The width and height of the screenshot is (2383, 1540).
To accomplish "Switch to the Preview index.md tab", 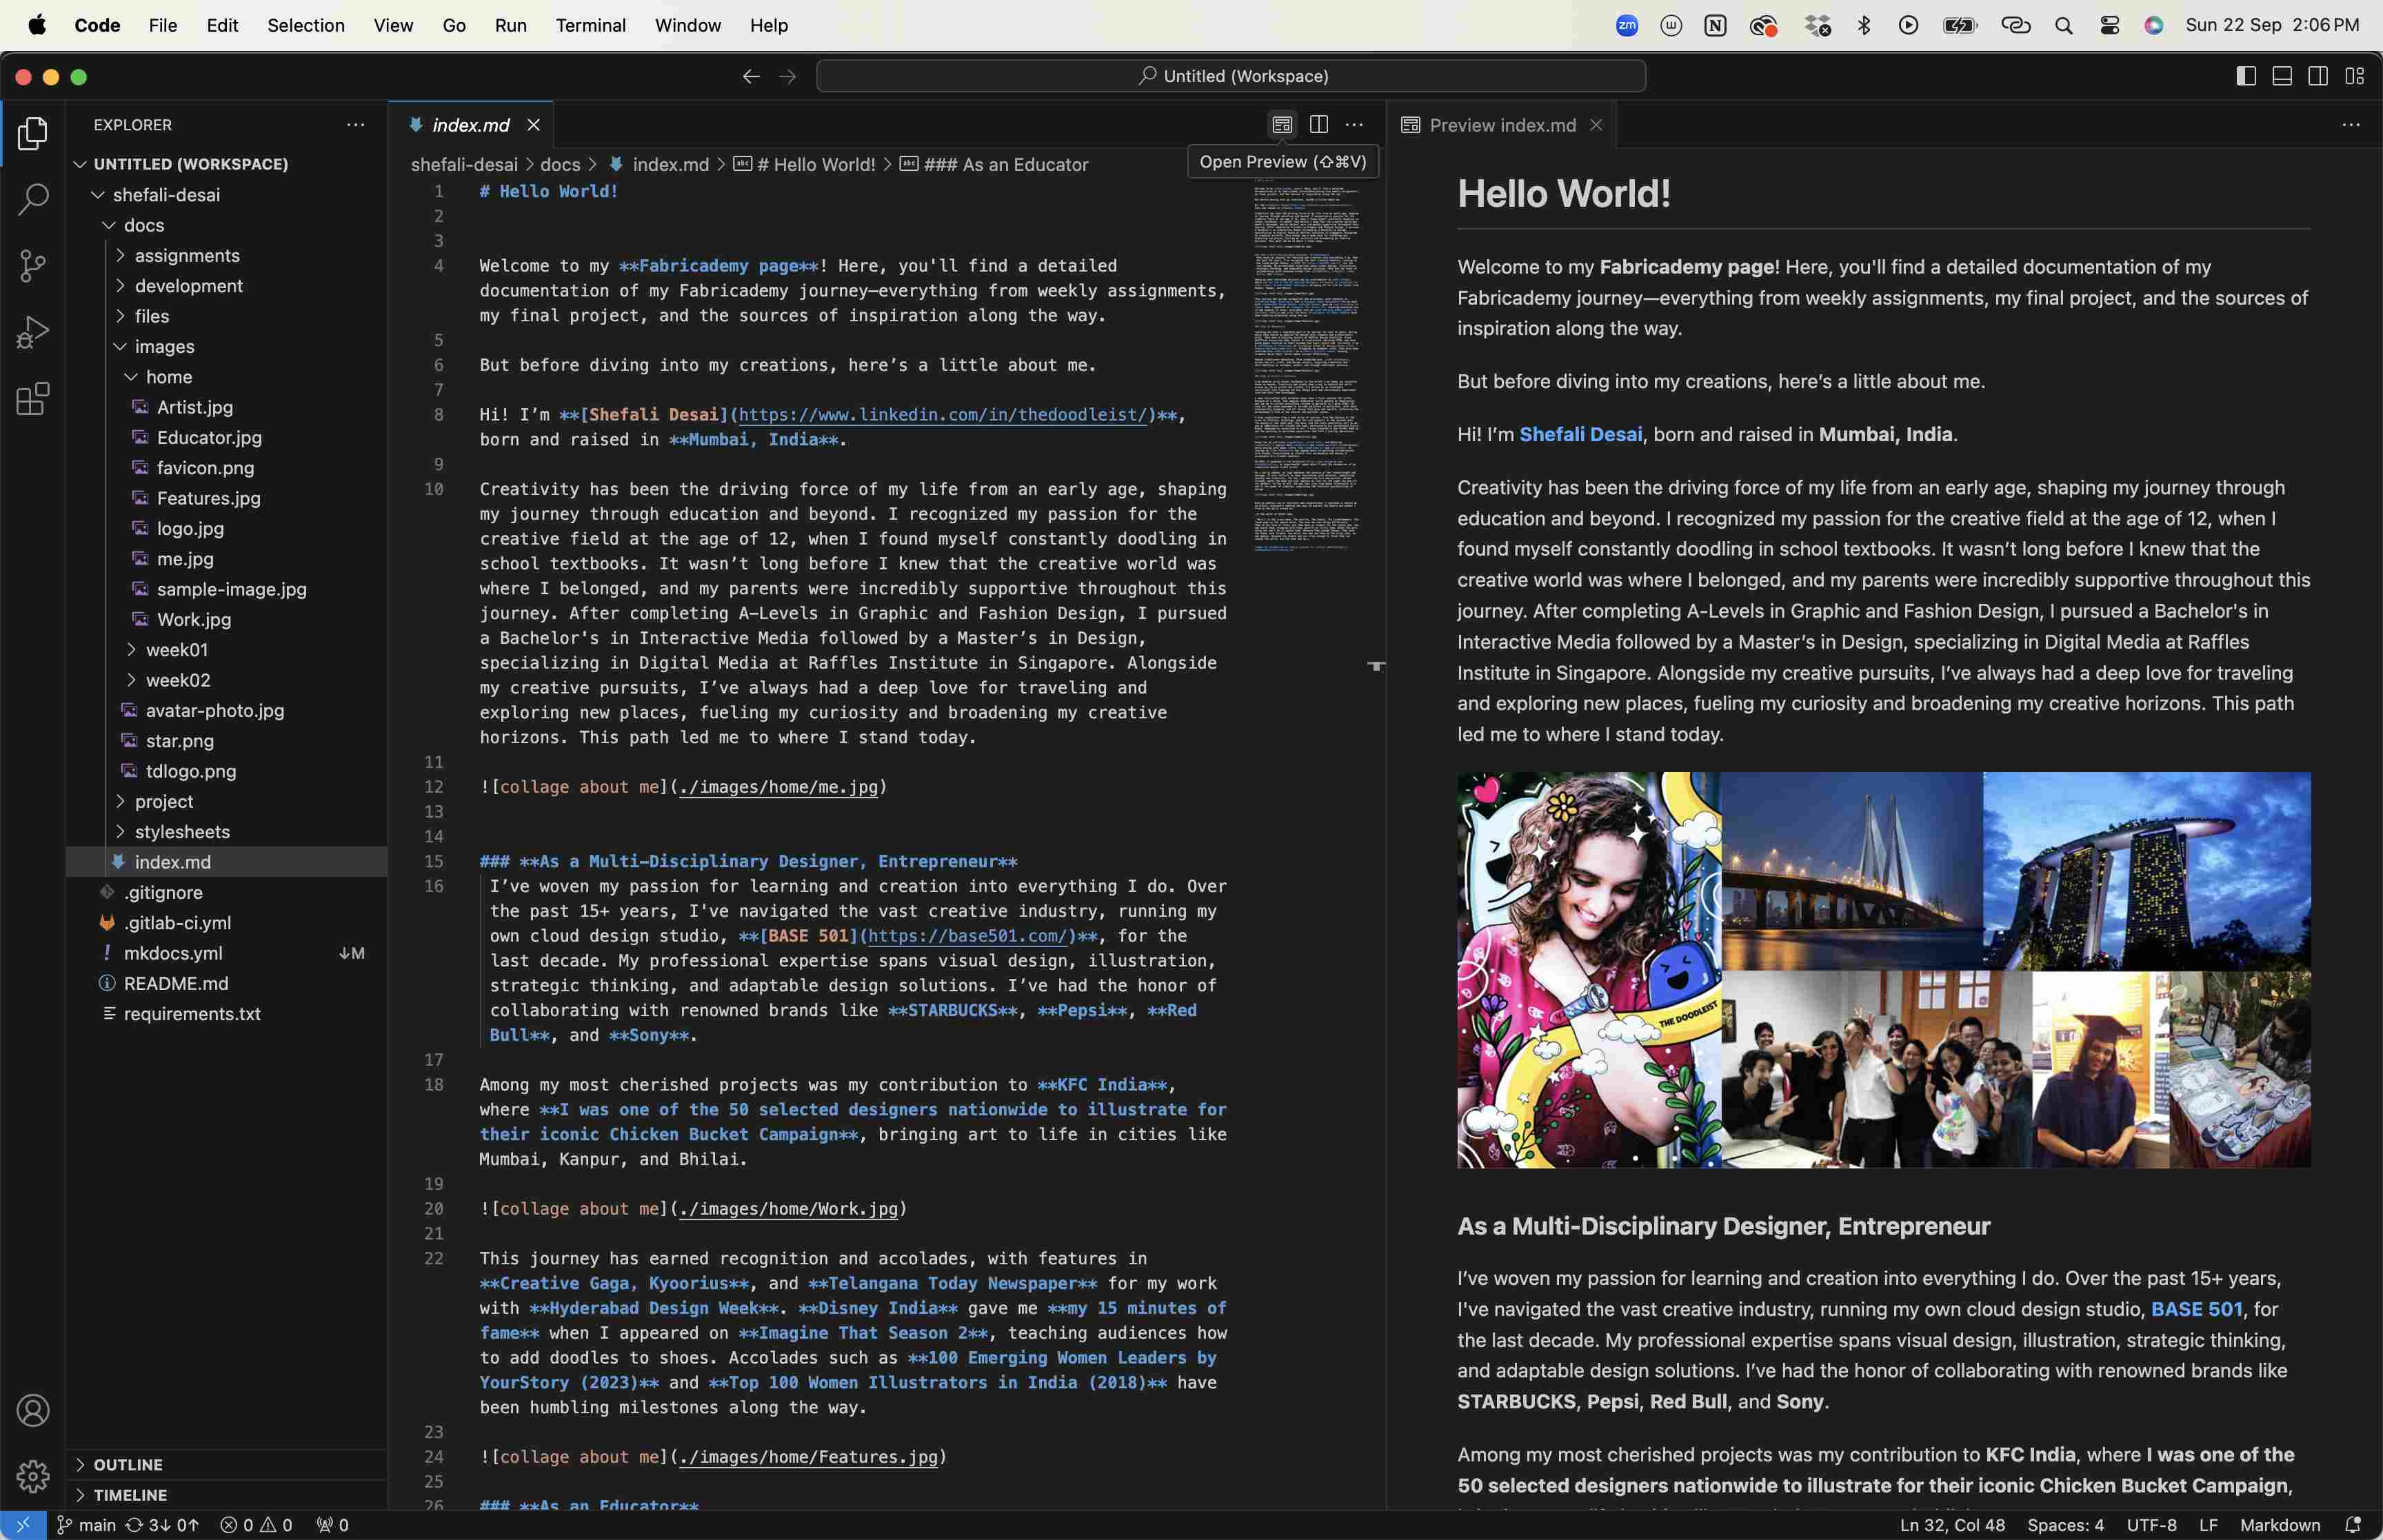I will (1502, 125).
